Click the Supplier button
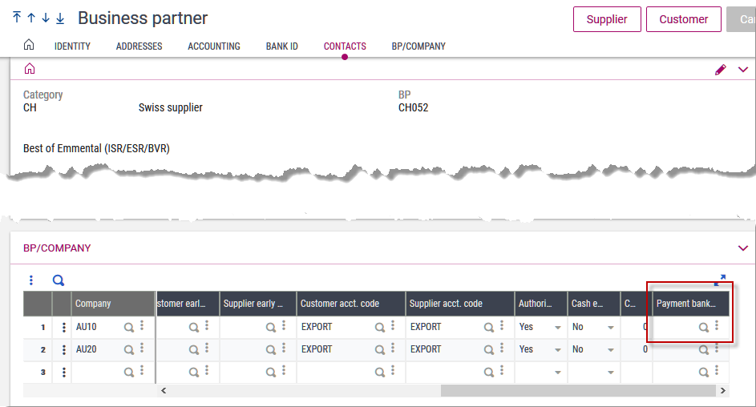The width and height of the screenshot is (756, 407). 607,19
